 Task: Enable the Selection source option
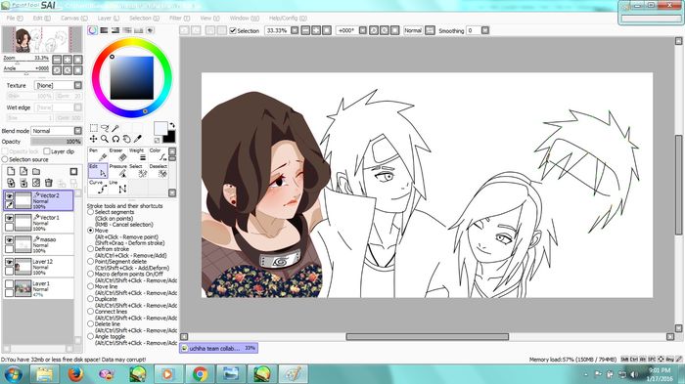[x=5, y=159]
